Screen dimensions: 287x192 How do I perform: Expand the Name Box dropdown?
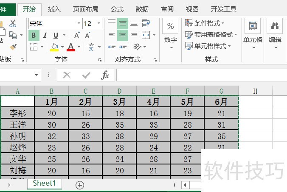point(36,75)
